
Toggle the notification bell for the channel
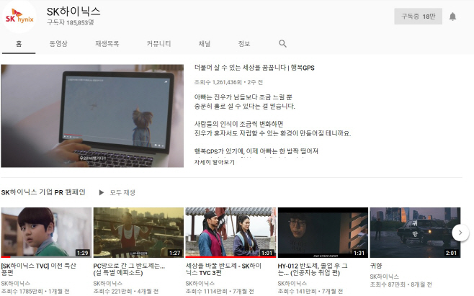(452, 17)
